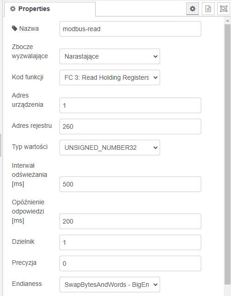Viewport: 231px width, 296px height.
Task: Click the scrollbar up arrow
Action: [227, 21]
